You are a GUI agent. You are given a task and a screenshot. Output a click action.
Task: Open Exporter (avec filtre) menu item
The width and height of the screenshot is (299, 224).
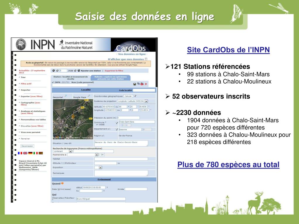tap(32, 96)
